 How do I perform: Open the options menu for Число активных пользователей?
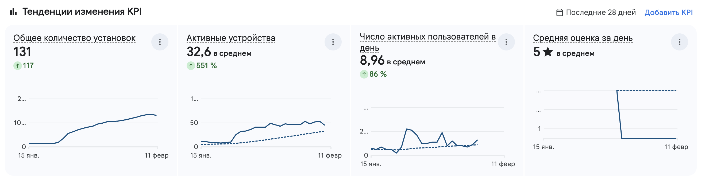506,42
